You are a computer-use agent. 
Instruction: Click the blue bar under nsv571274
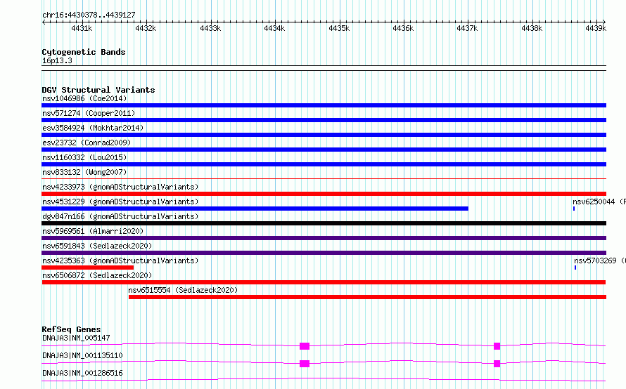(x=324, y=120)
